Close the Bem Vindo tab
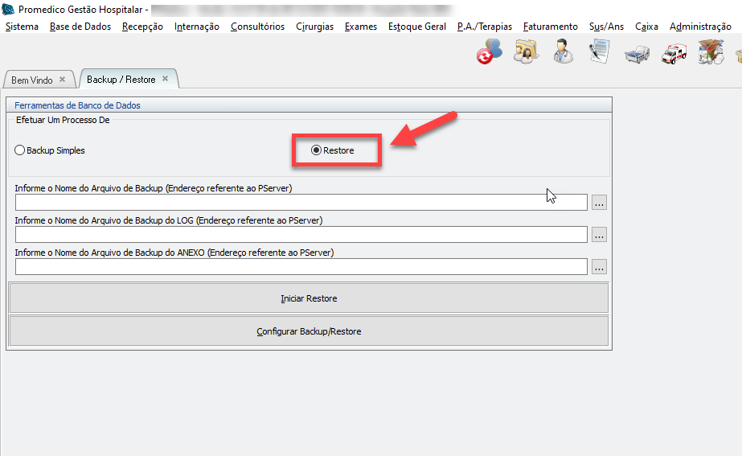The width and height of the screenshot is (742, 456). (x=62, y=80)
